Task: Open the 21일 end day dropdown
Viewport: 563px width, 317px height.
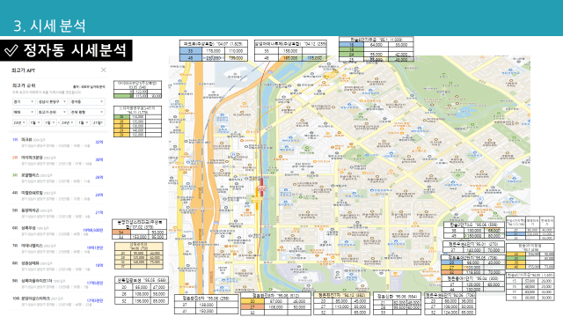Action: click(98, 122)
